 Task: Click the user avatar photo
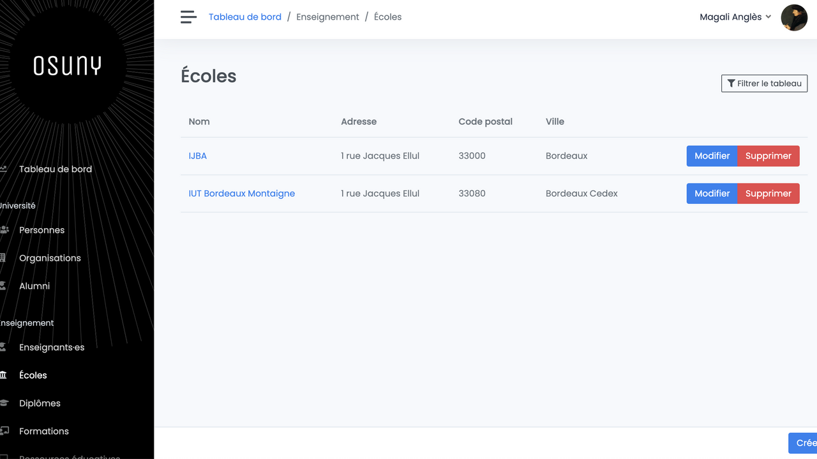[x=794, y=18]
